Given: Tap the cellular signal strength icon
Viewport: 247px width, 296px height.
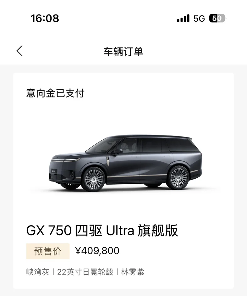Looking at the screenshot, I should (183, 18).
